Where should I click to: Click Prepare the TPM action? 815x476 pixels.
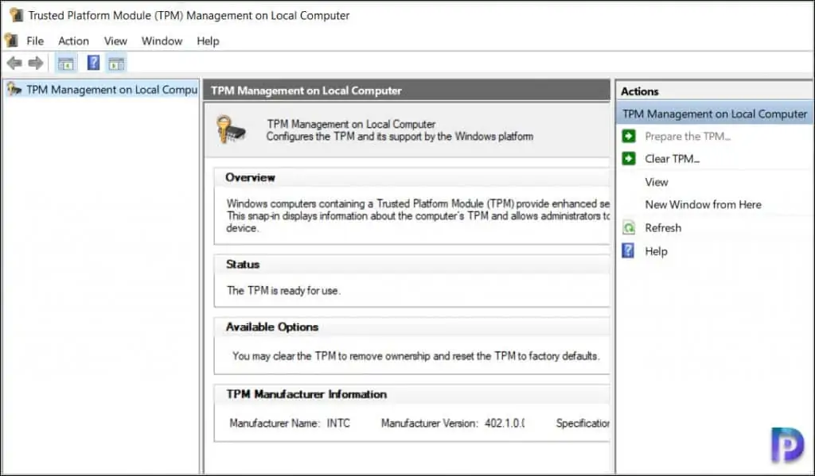pos(688,136)
